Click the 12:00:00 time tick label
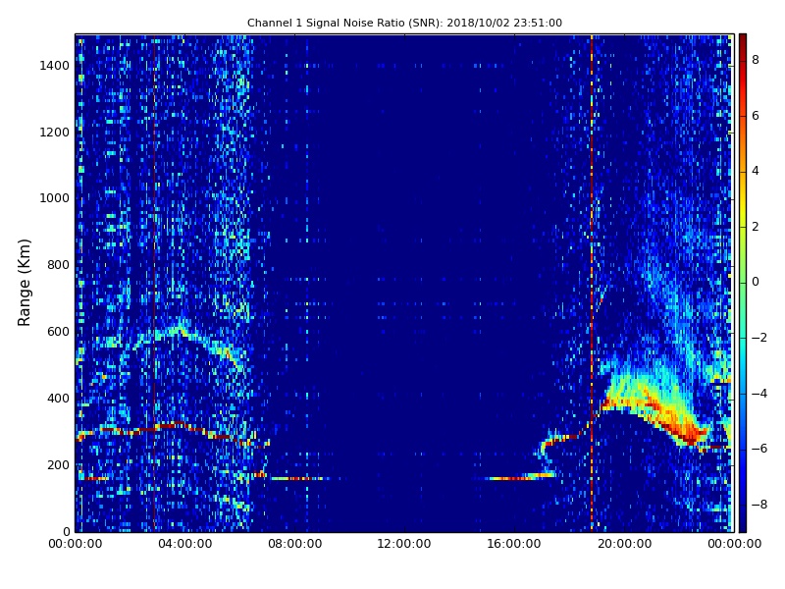785x589 pixels. coord(404,544)
